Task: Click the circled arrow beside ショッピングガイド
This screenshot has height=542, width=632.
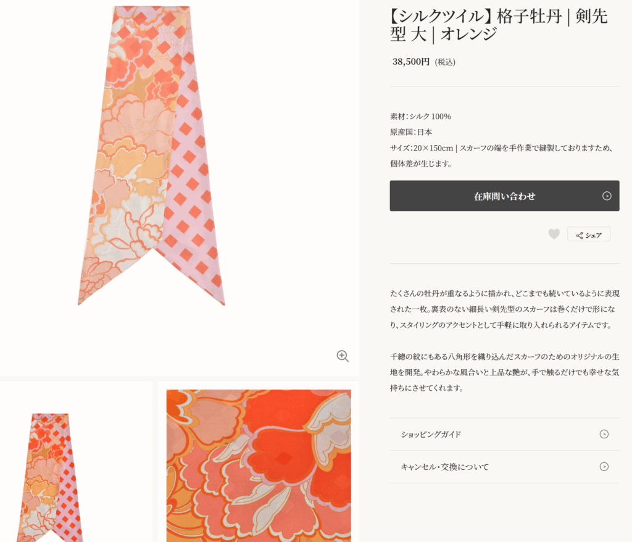Action: pyautogui.click(x=604, y=434)
